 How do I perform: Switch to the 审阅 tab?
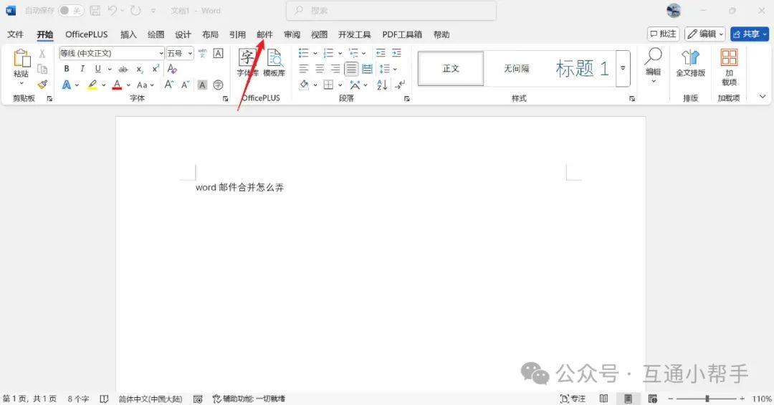click(292, 34)
